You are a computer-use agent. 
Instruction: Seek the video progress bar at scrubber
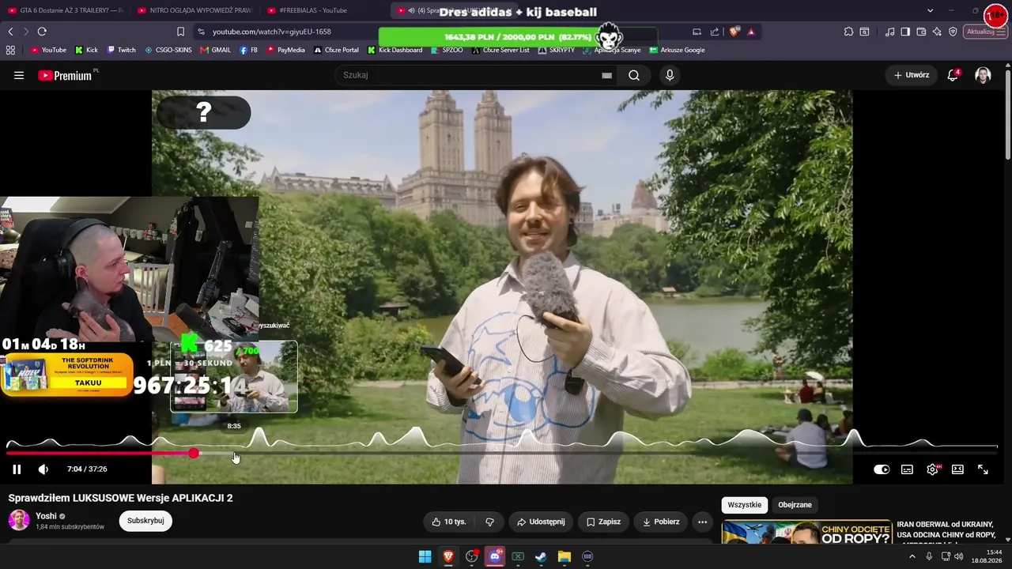[x=194, y=454]
